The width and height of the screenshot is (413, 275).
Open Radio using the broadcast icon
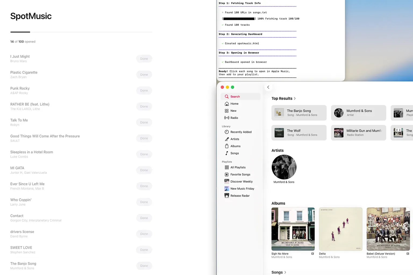(227, 118)
